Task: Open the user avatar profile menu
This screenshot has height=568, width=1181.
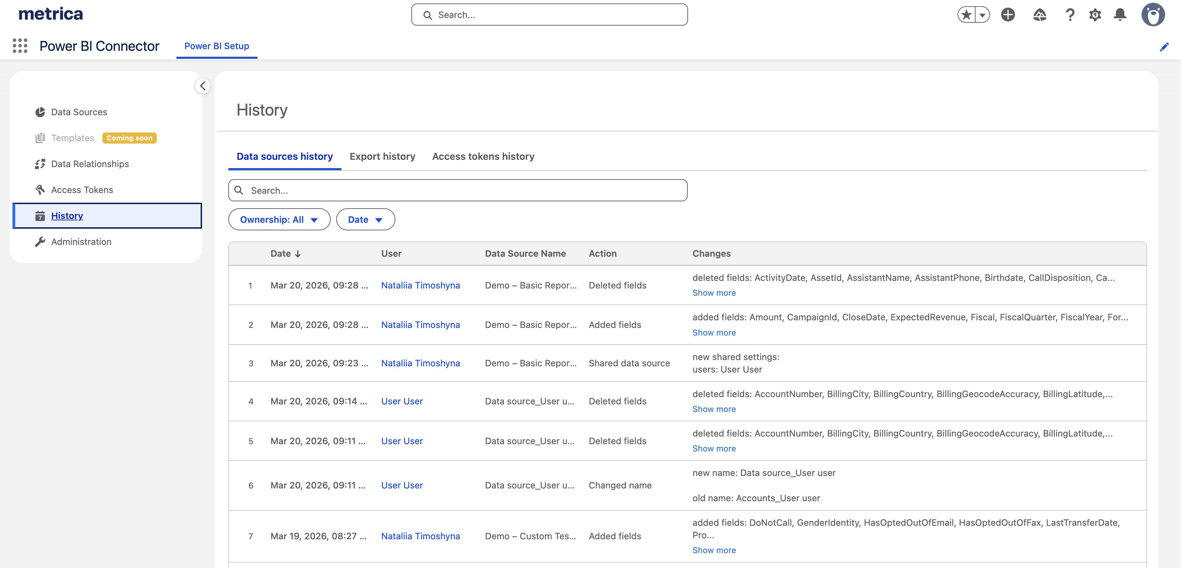Action: [1153, 15]
